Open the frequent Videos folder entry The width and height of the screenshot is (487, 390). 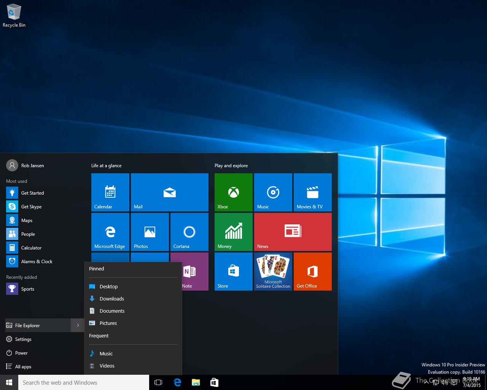(133, 366)
